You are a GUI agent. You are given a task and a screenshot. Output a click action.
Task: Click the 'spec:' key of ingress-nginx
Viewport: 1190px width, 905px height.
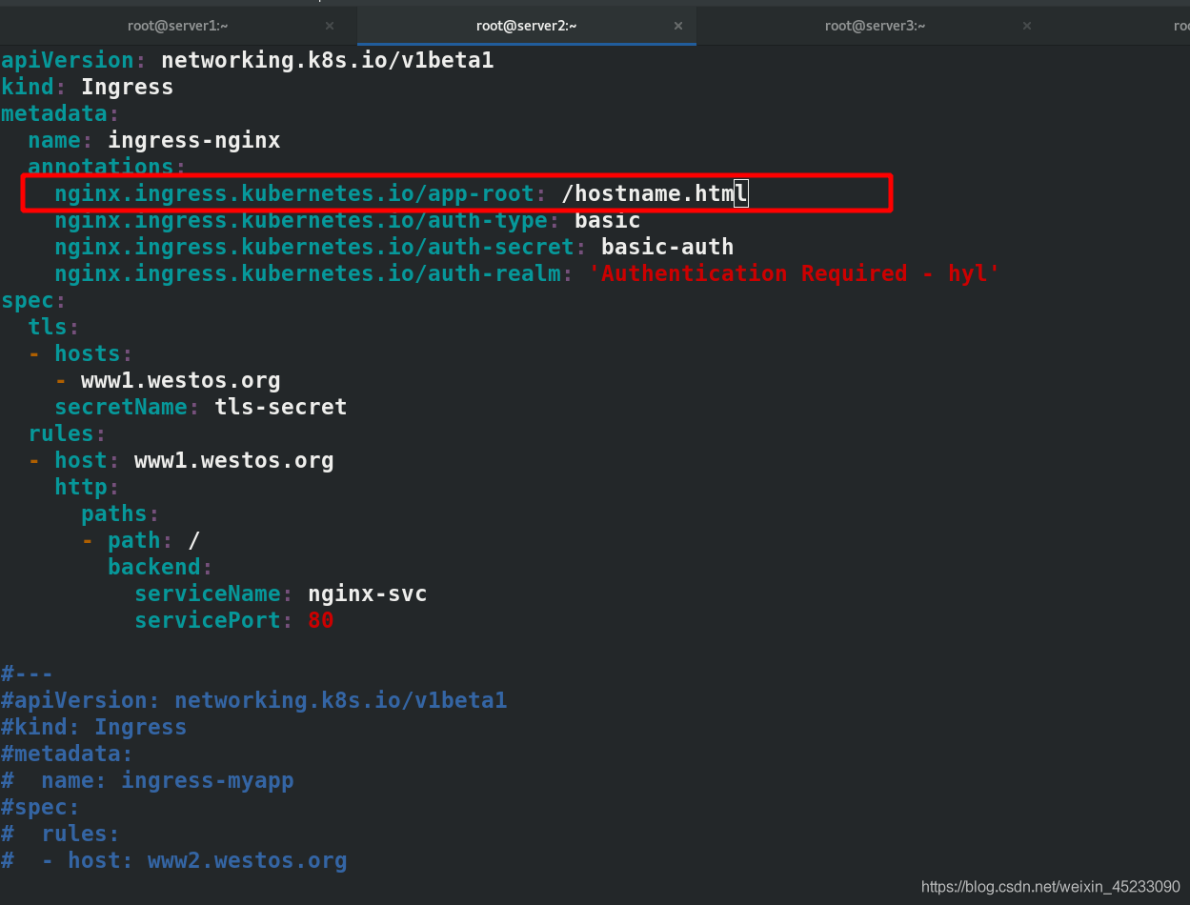33,300
